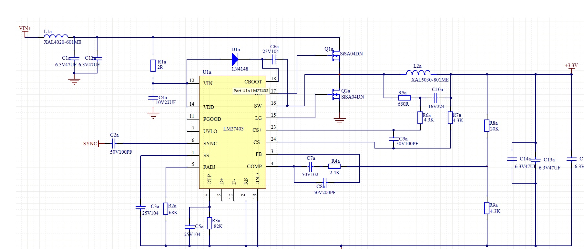Click LM27403 comment inside the IC body
584x249 pixels.
point(233,129)
